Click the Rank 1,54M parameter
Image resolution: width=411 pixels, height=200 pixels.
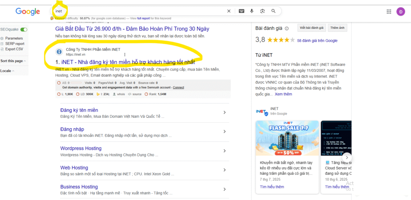click(x=155, y=94)
